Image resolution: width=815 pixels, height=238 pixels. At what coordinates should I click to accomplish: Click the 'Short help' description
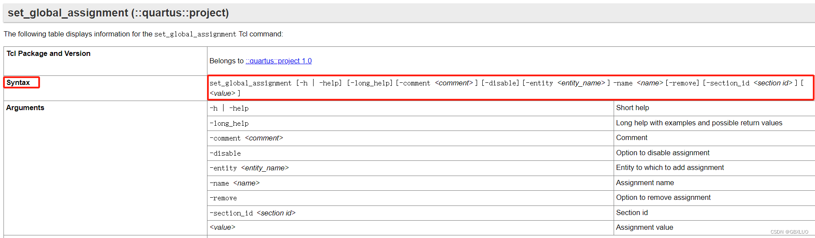(632, 108)
